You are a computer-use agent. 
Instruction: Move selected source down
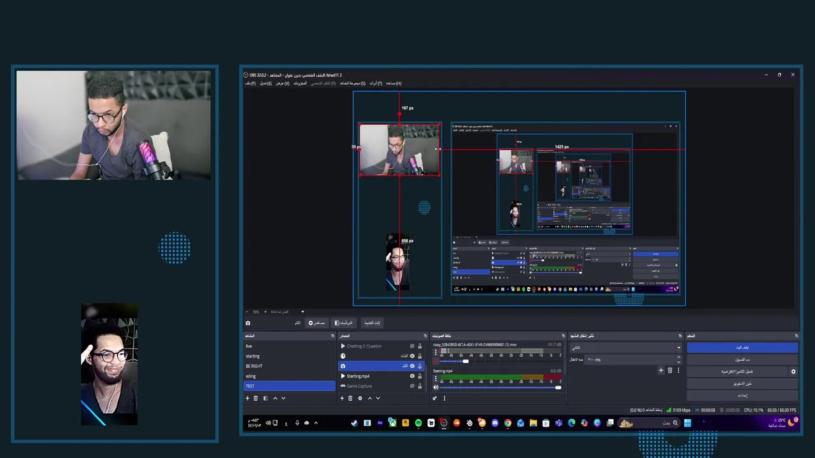378,398
